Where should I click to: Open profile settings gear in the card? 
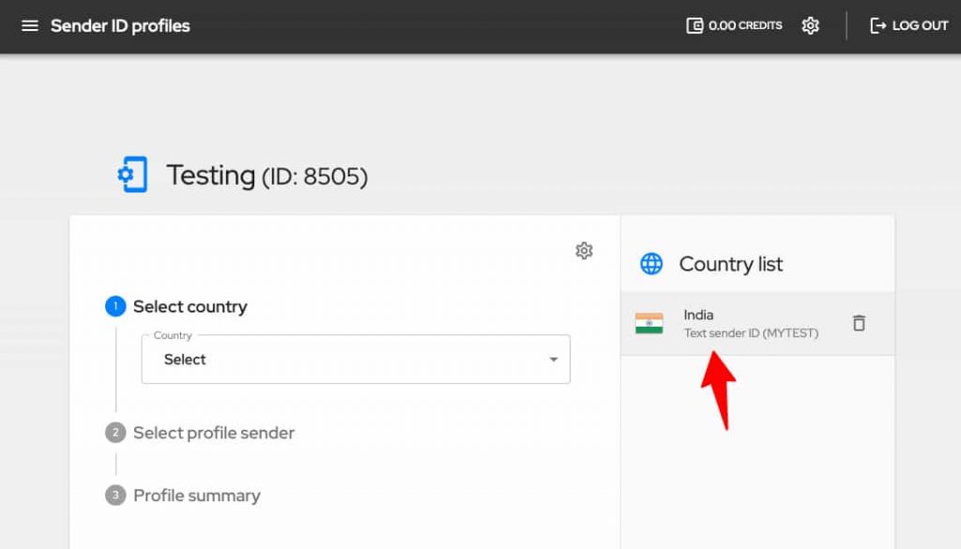point(584,251)
